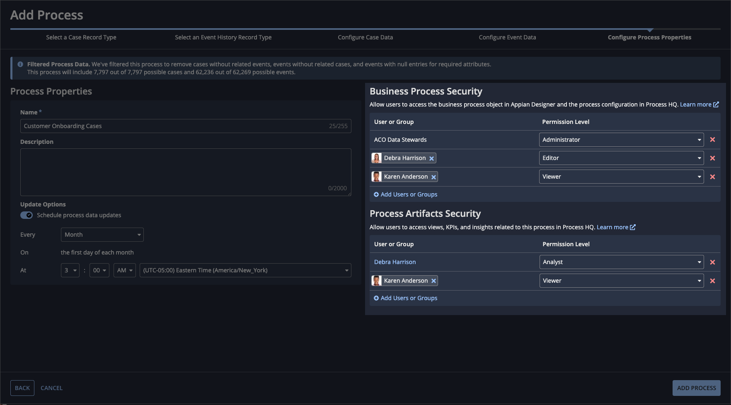Open Analyst permission level dropdown
731x405 pixels.
click(621, 262)
